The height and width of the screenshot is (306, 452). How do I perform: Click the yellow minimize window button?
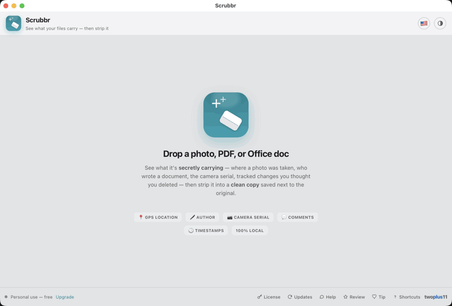pos(14,6)
